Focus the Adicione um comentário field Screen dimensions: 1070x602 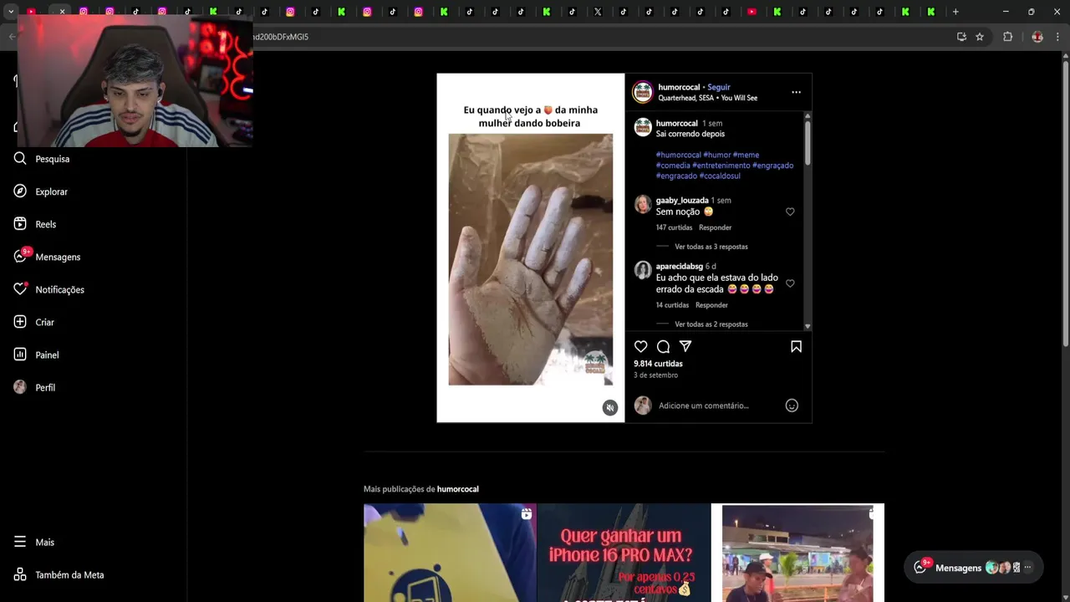[x=719, y=406]
